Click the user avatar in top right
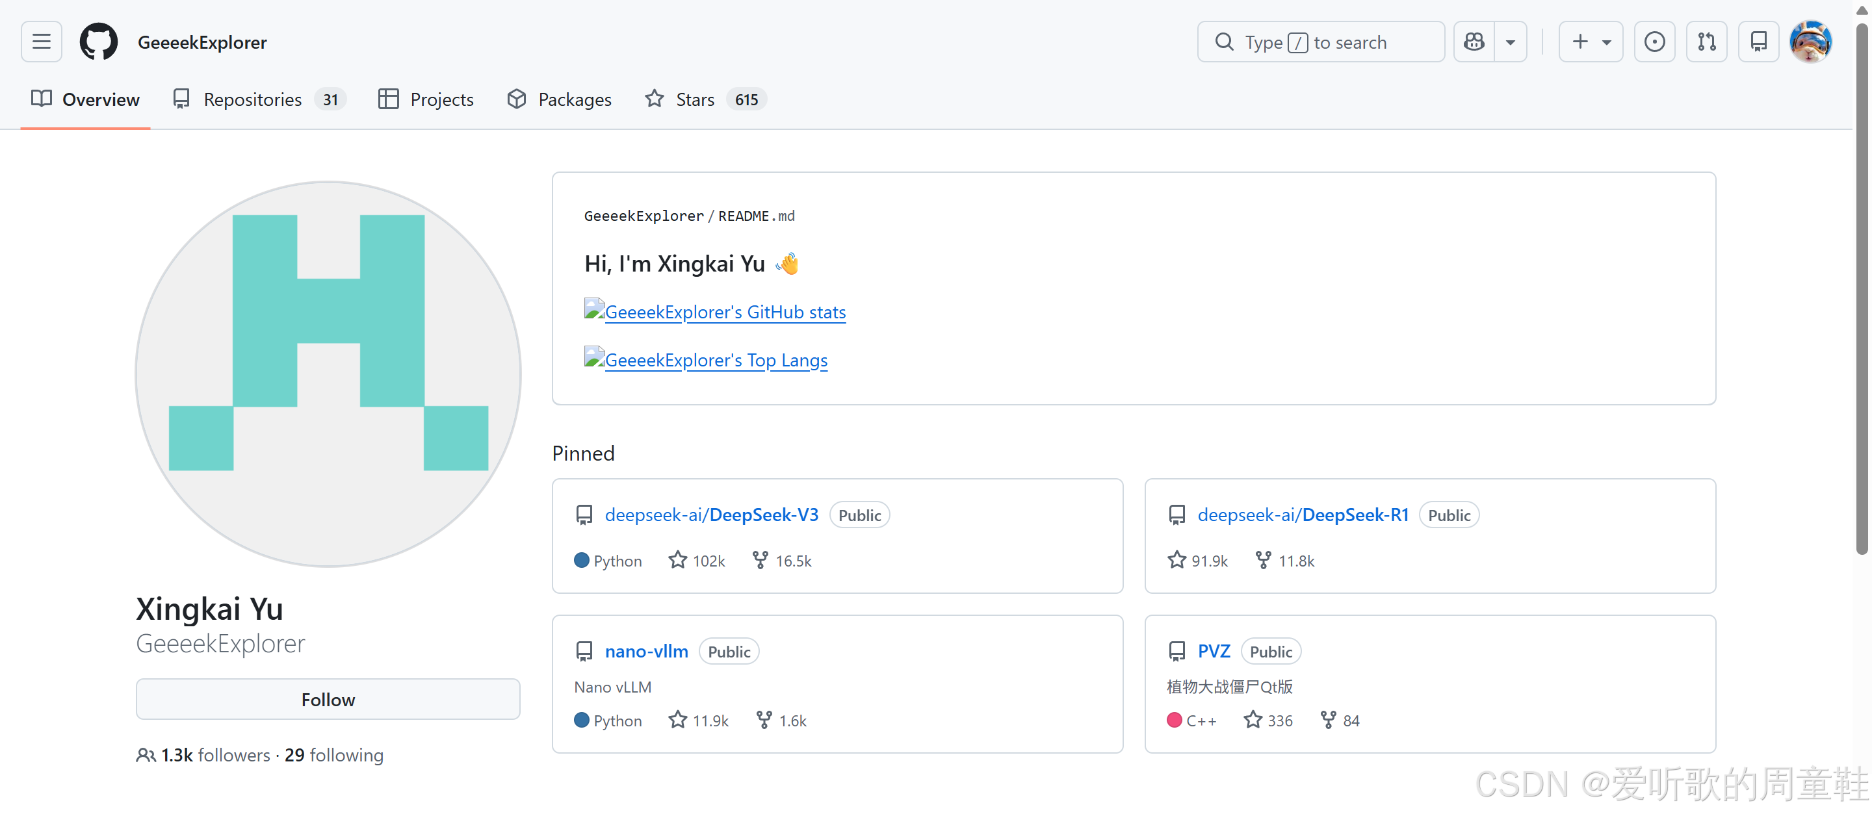 point(1810,42)
